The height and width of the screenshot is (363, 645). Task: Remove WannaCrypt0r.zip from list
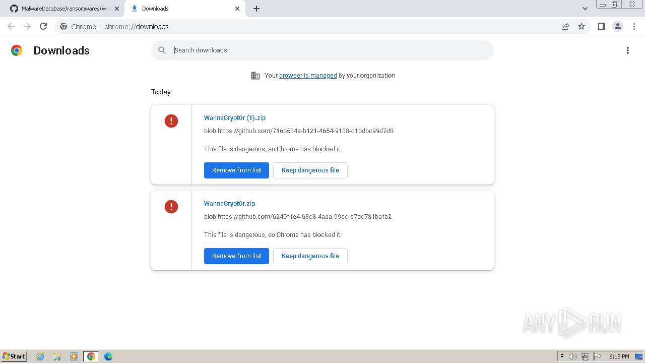coord(236,256)
